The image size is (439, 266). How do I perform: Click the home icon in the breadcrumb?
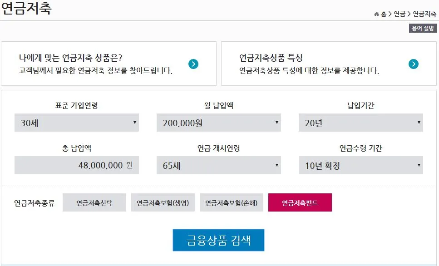tap(378, 13)
